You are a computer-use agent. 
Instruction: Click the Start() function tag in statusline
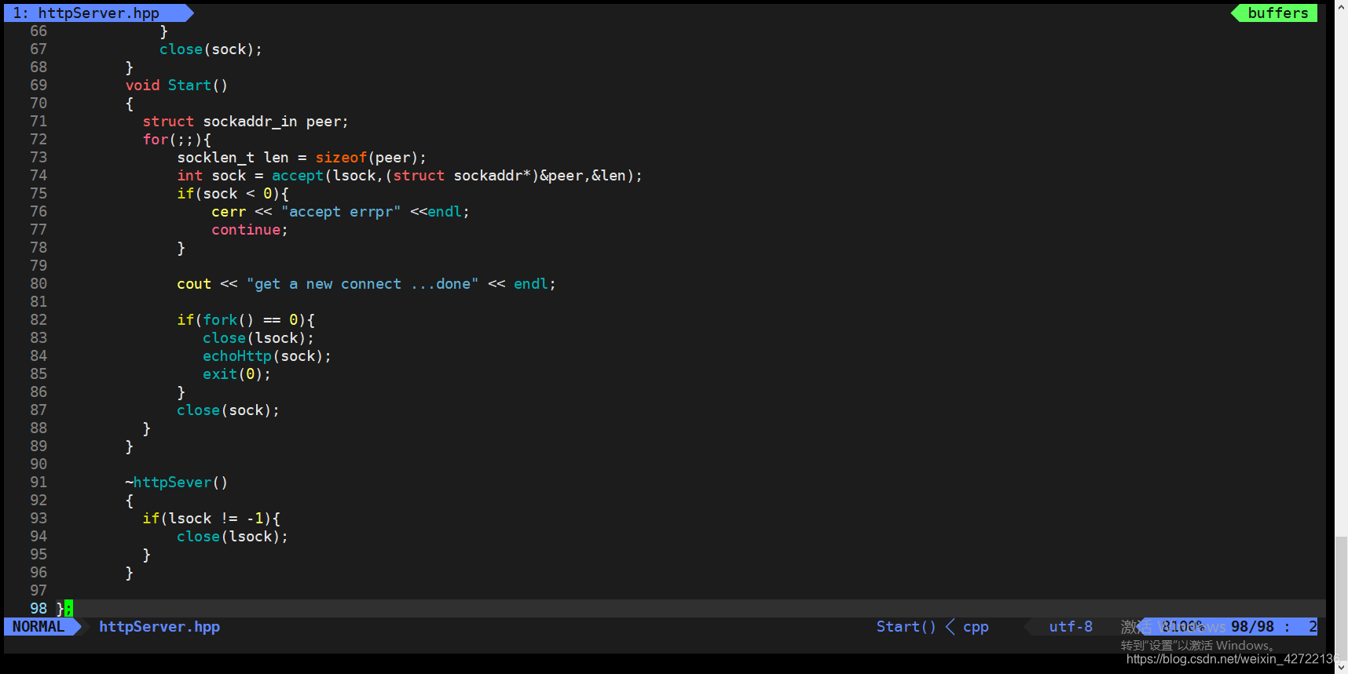pos(906,626)
